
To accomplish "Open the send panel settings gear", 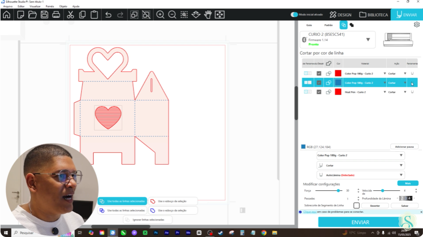I will (x=417, y=24).
